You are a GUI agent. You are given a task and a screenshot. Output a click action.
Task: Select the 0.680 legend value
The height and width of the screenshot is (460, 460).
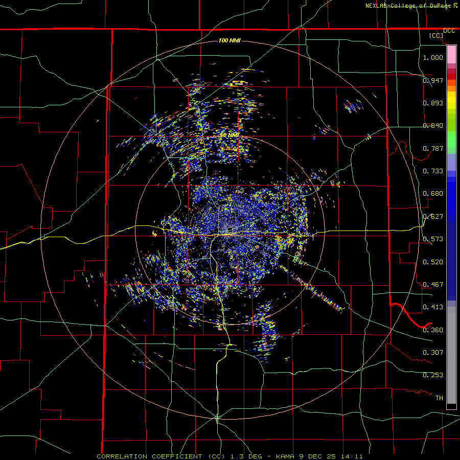(x=433, y=194)
